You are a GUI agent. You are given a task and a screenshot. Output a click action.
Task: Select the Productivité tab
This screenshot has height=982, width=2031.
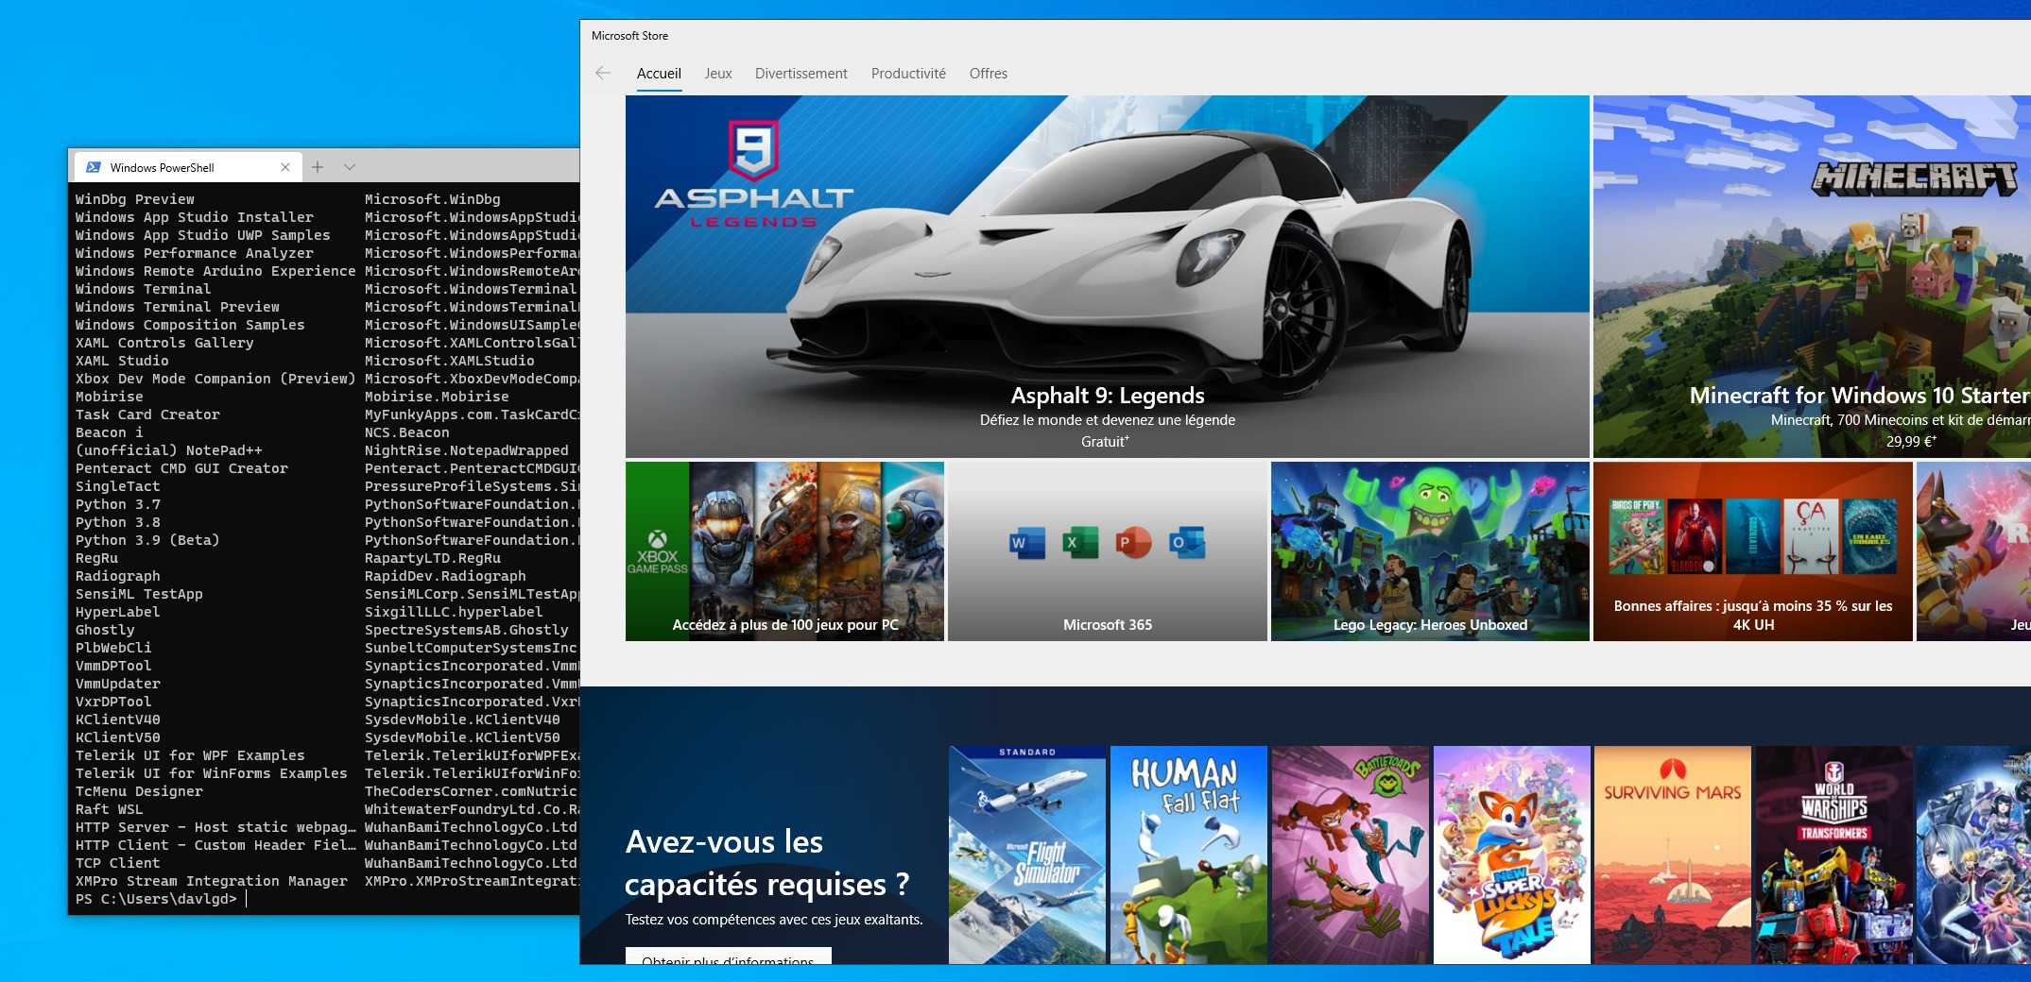908,73
